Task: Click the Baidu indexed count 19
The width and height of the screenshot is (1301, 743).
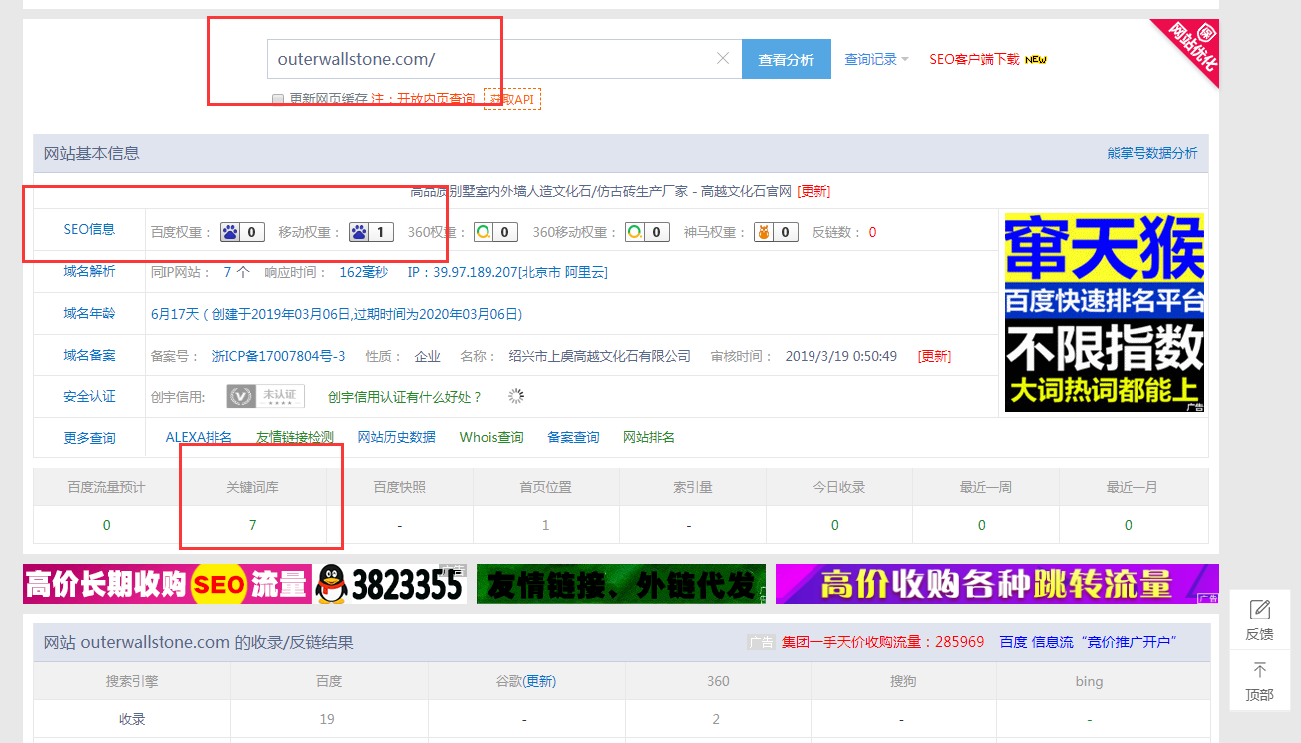Action: pos(327,719)
